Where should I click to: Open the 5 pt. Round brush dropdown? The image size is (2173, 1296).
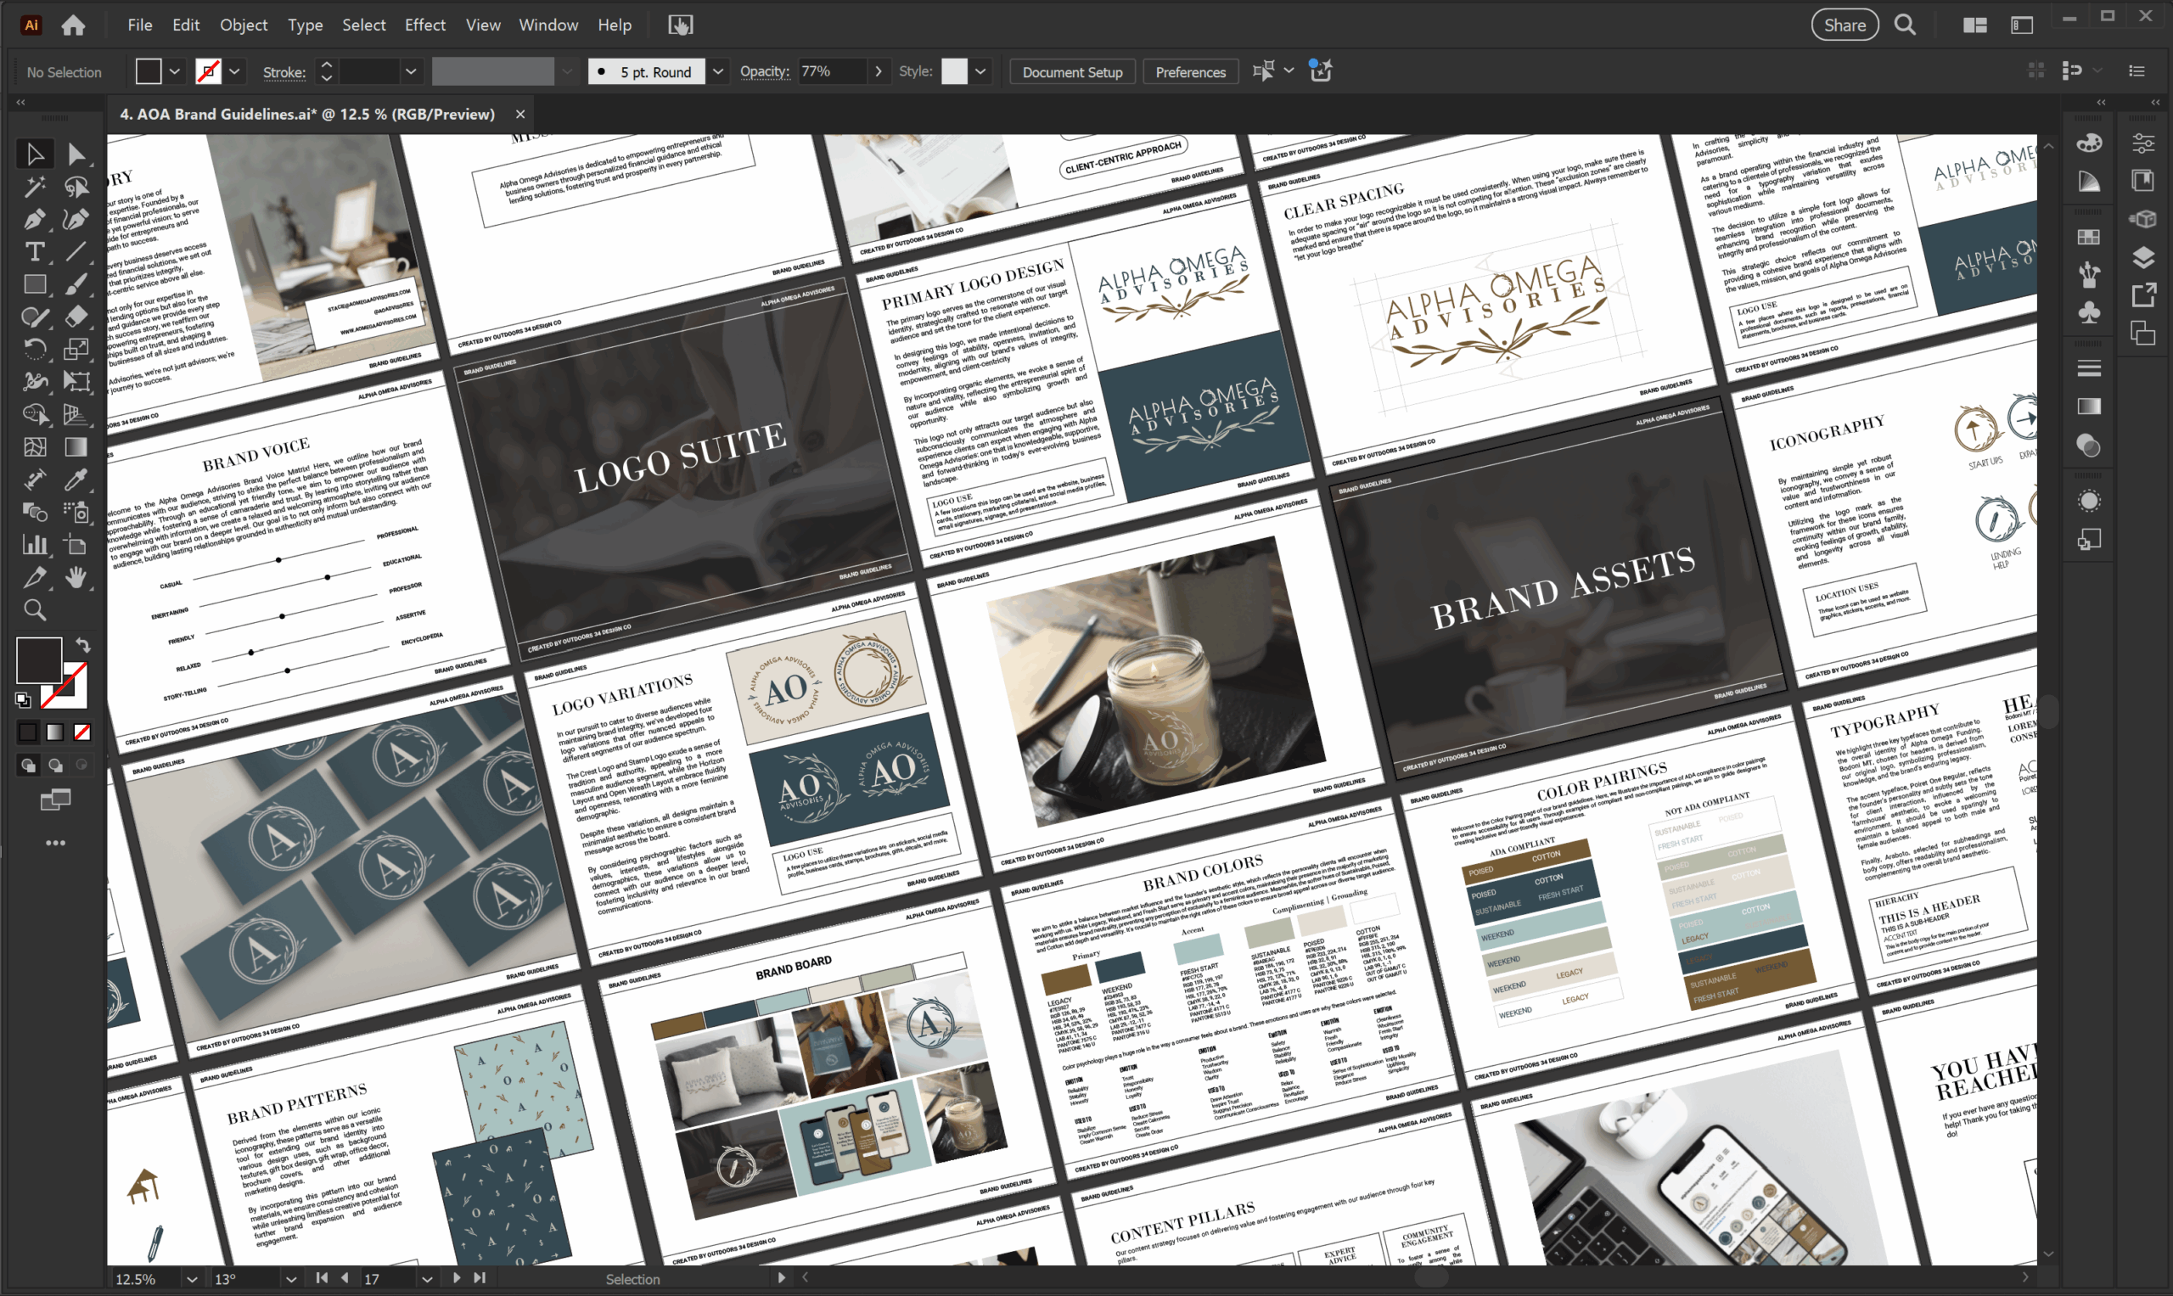tap(718, 71)
